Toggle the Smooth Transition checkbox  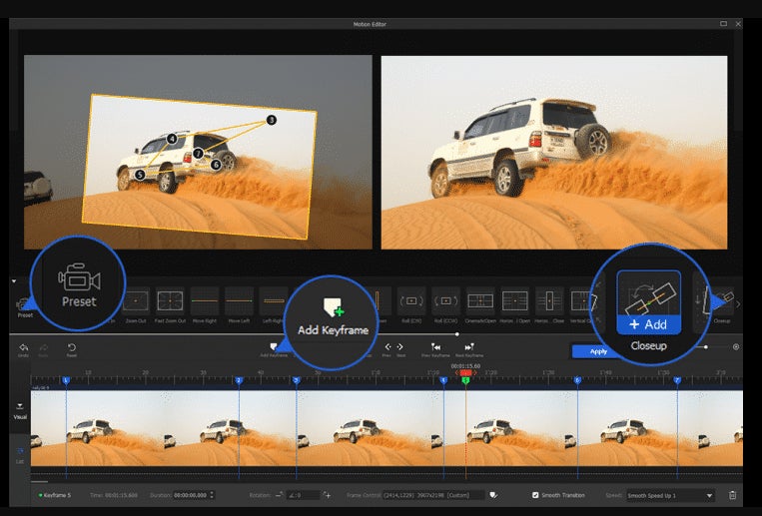coord(534,495)
